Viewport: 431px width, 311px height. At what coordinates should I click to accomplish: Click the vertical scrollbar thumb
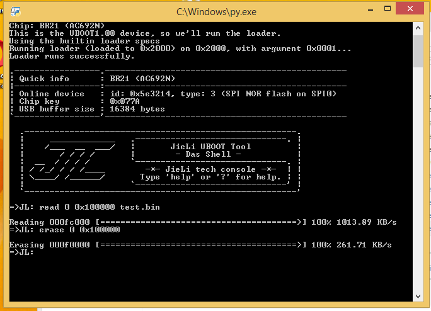tap(418, 51)
